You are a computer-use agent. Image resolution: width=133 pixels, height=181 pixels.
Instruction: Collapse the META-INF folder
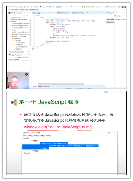[13, 45]
